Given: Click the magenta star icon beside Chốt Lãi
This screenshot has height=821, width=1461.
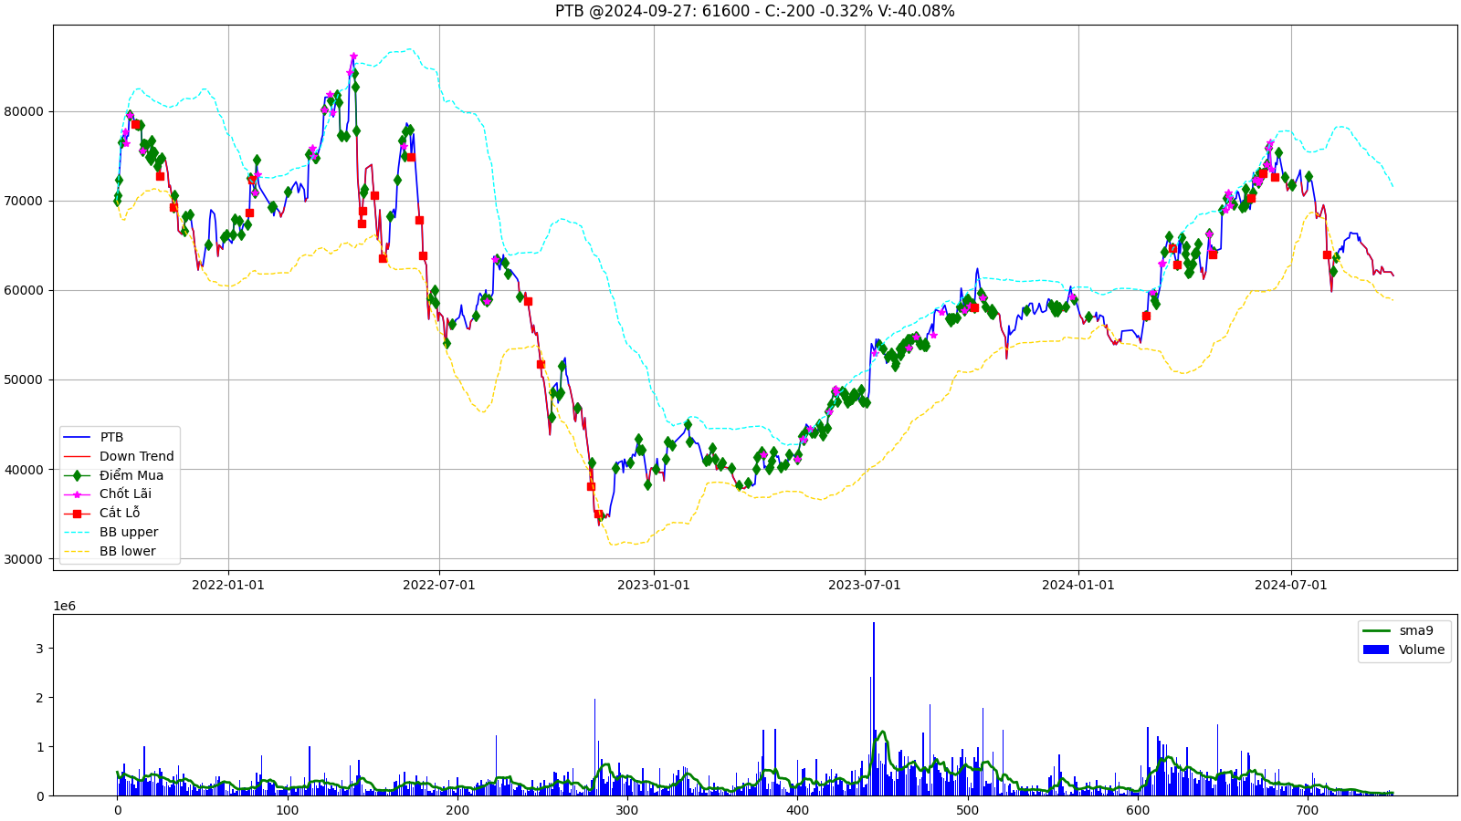Looking at the screenshot, I should (x=77, y=494).
